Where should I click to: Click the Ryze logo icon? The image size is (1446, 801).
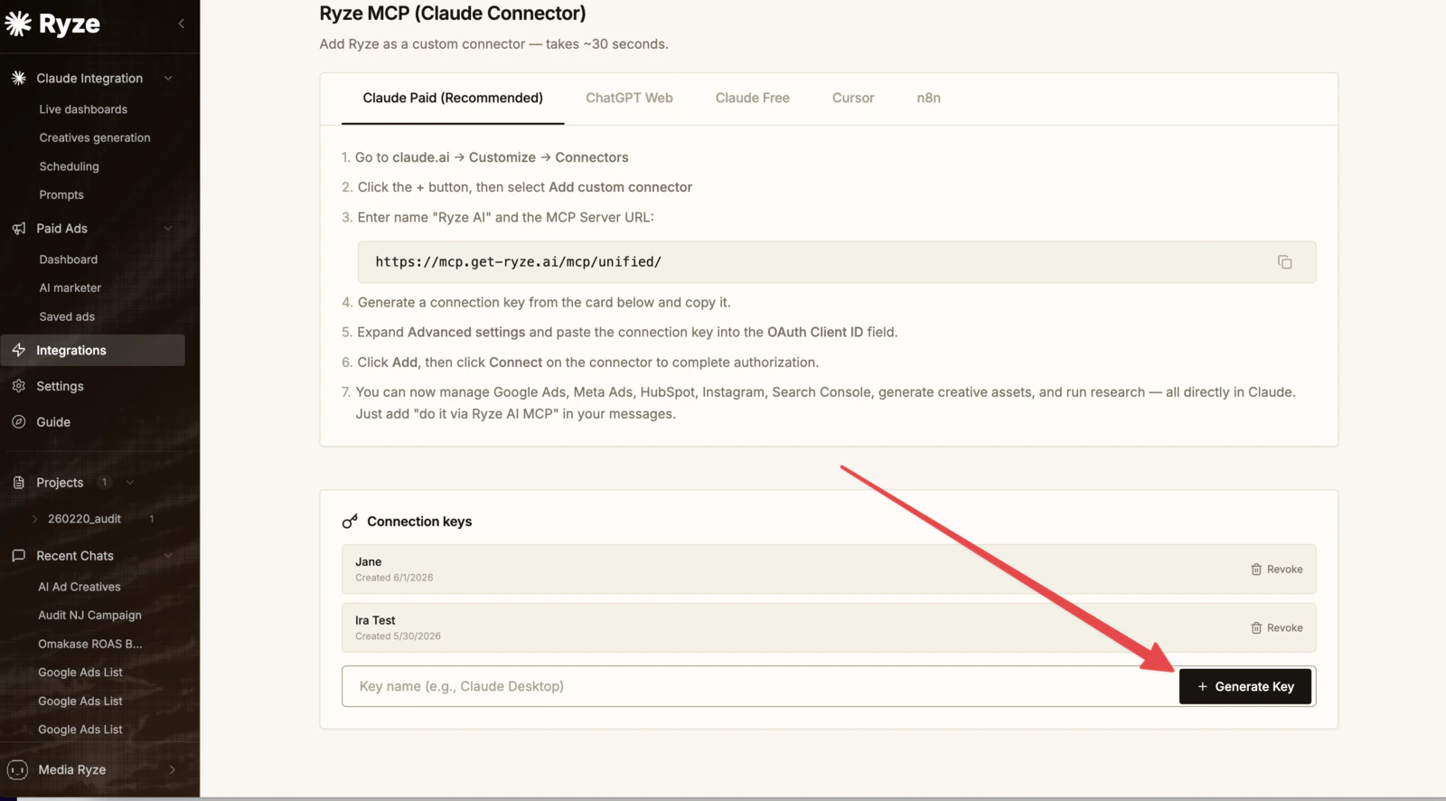(x=18, y=24)
